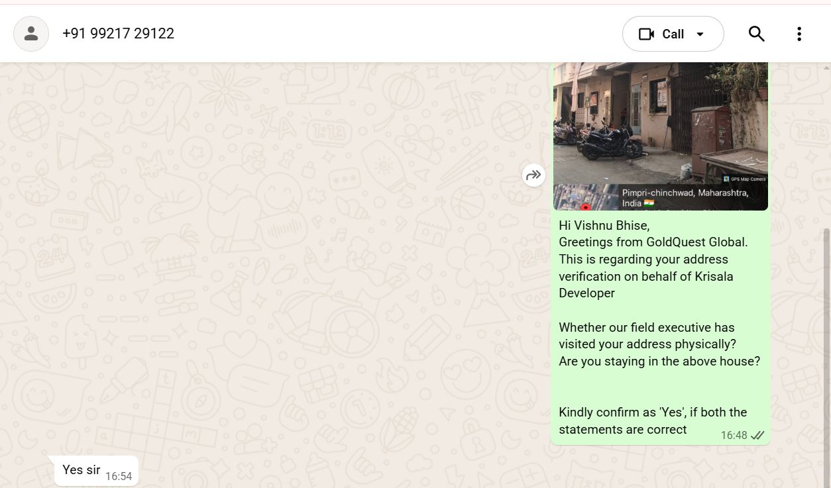Click the contact profile avatar icon
This screenshot has width=831, height=488.
tap(31, 34)
